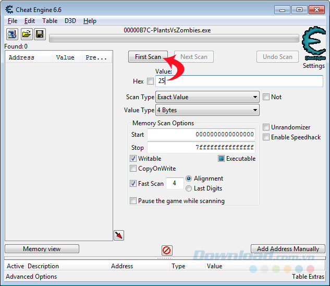330x286 pixels.
Task: Click the Stop address field
Action: 201,147
